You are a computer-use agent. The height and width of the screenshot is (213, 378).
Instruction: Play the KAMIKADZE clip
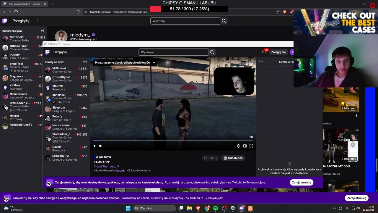point(94,146)
